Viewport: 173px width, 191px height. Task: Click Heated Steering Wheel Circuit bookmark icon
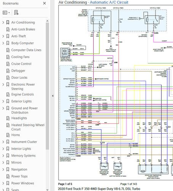pos(8,125)
